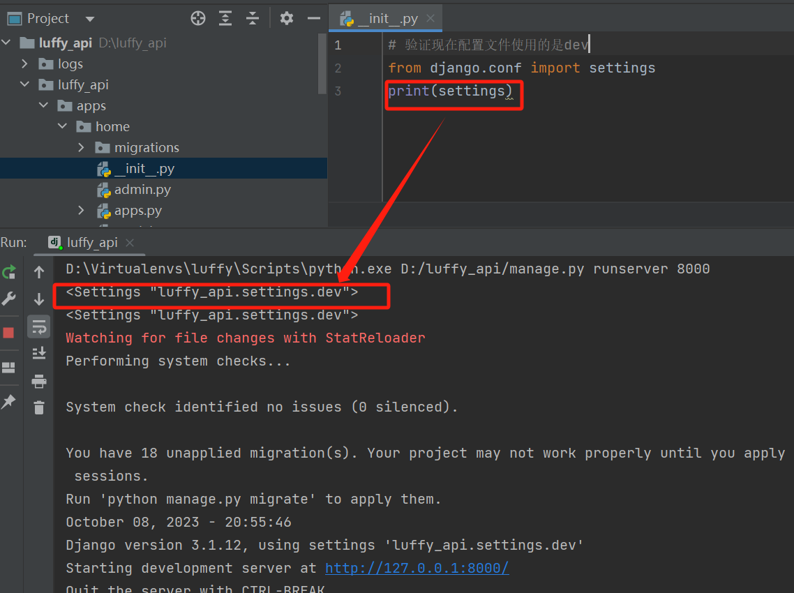
Task: Click 'Watching for file changes with StatReloader' text
Action: pyautogui.click(x=246, y=338)
